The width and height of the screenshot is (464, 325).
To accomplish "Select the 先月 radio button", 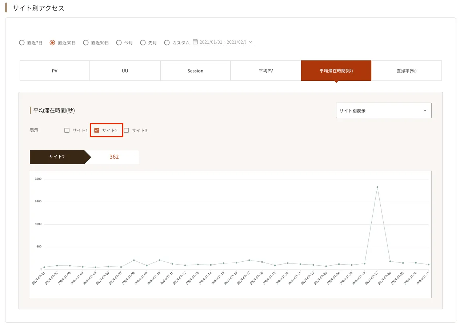I will pyautogui.click(x=143, y=43).
